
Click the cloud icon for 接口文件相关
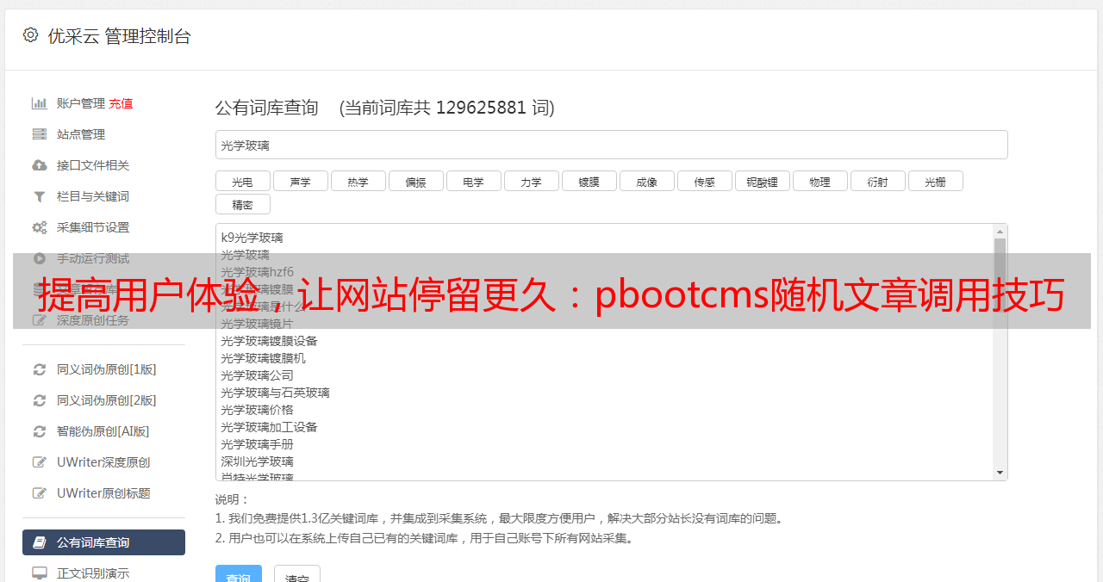click(40, 165)
